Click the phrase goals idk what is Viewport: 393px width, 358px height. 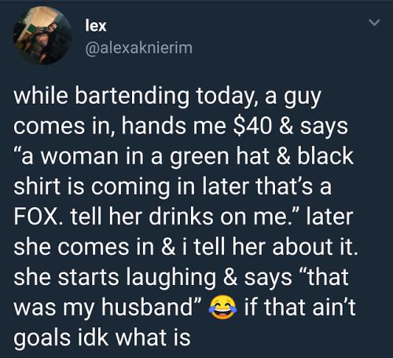point(102,338)
